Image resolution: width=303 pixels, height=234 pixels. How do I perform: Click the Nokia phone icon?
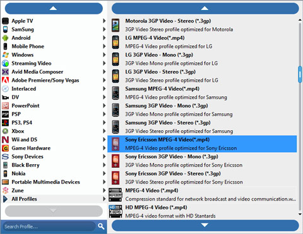5,174
